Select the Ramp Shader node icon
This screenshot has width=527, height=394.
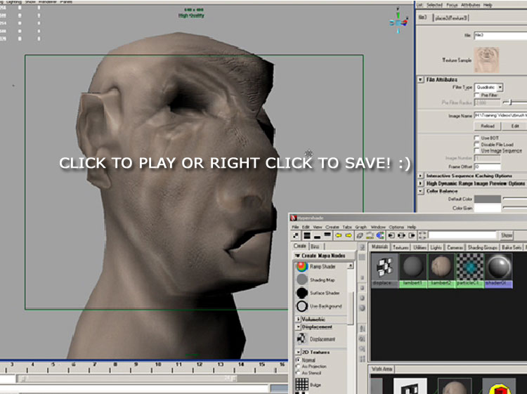pos(301,267)
